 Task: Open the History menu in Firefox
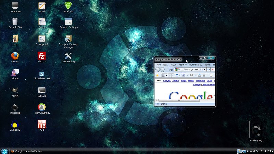[x=183, y=65]
